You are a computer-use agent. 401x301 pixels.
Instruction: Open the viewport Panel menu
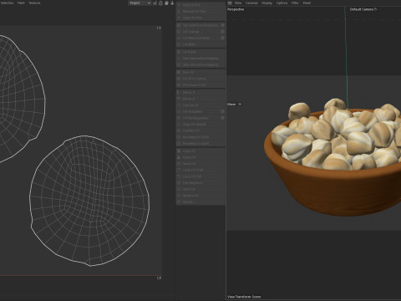tap(307, 3)
